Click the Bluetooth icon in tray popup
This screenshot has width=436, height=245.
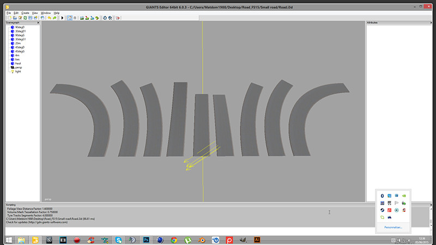tap(383, 195)
